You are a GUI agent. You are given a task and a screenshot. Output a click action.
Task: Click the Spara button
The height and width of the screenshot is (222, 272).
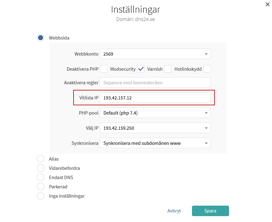[x=210, y=211]
